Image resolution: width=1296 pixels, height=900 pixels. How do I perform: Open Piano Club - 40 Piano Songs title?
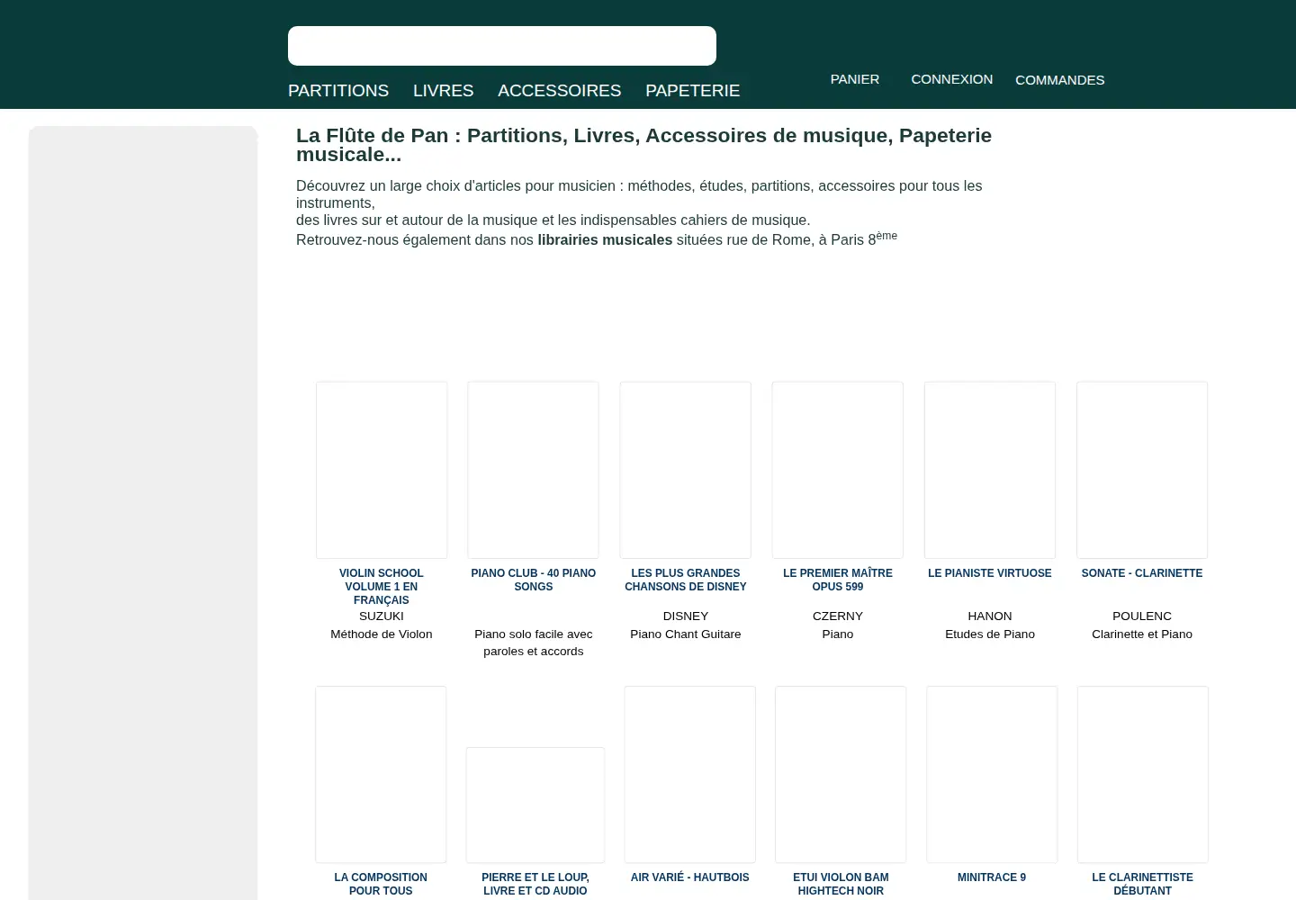pos(533,580)
